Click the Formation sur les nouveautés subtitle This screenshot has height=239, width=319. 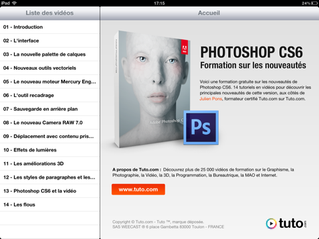coord(253,65)
